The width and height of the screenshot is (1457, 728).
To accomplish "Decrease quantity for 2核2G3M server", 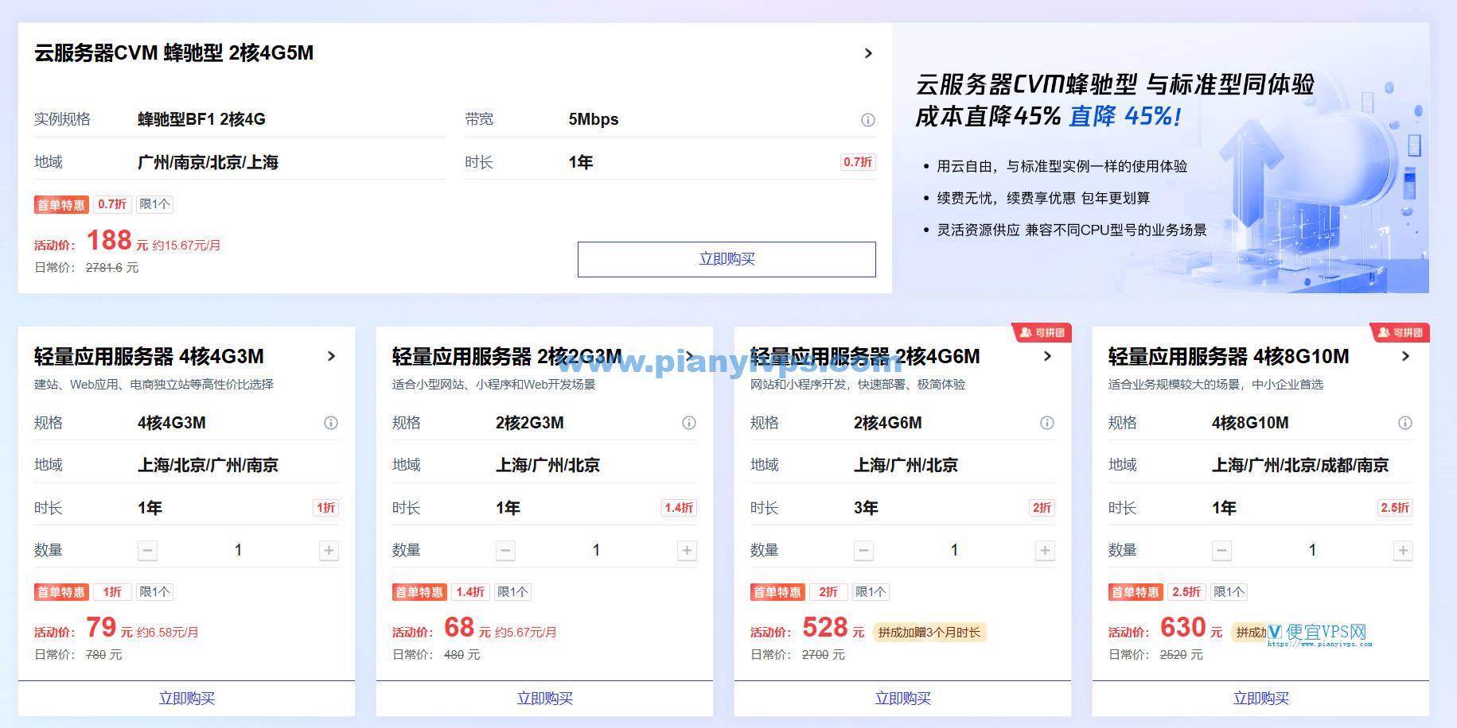I will point(505,550).
